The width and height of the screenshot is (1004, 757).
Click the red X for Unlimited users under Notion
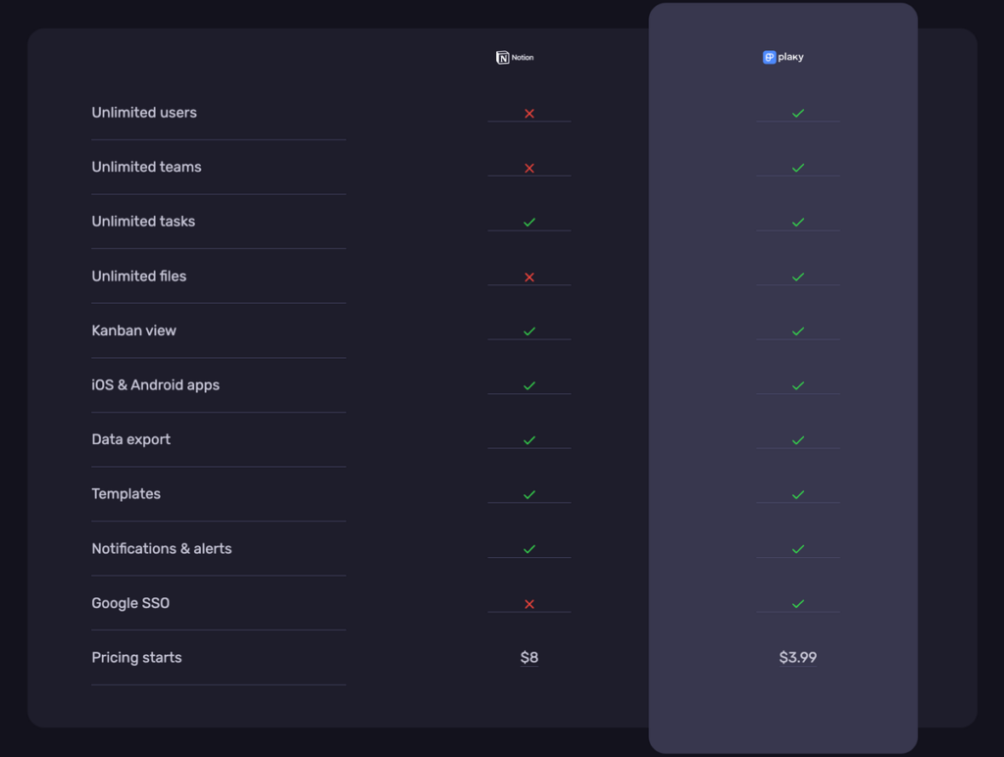click(529, 112)
